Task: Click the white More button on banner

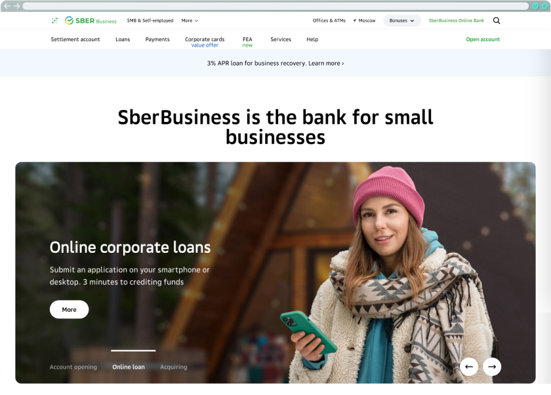Action: (70, 309)
